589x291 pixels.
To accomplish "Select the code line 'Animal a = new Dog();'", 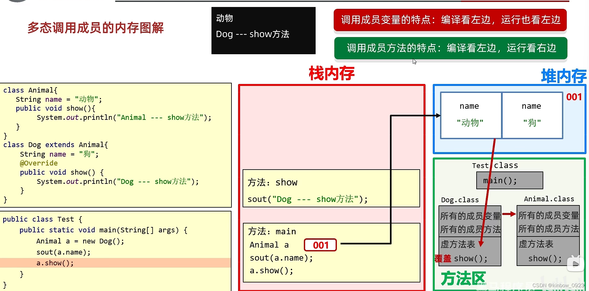I will tap(80, 241).
